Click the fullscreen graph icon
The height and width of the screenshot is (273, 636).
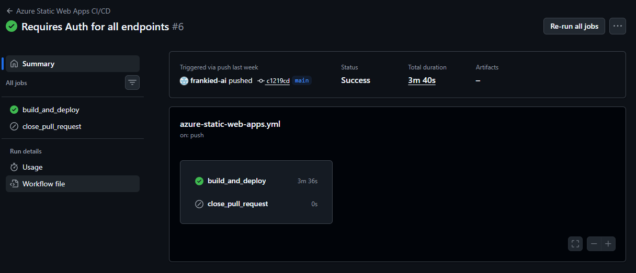pos(575,244)
